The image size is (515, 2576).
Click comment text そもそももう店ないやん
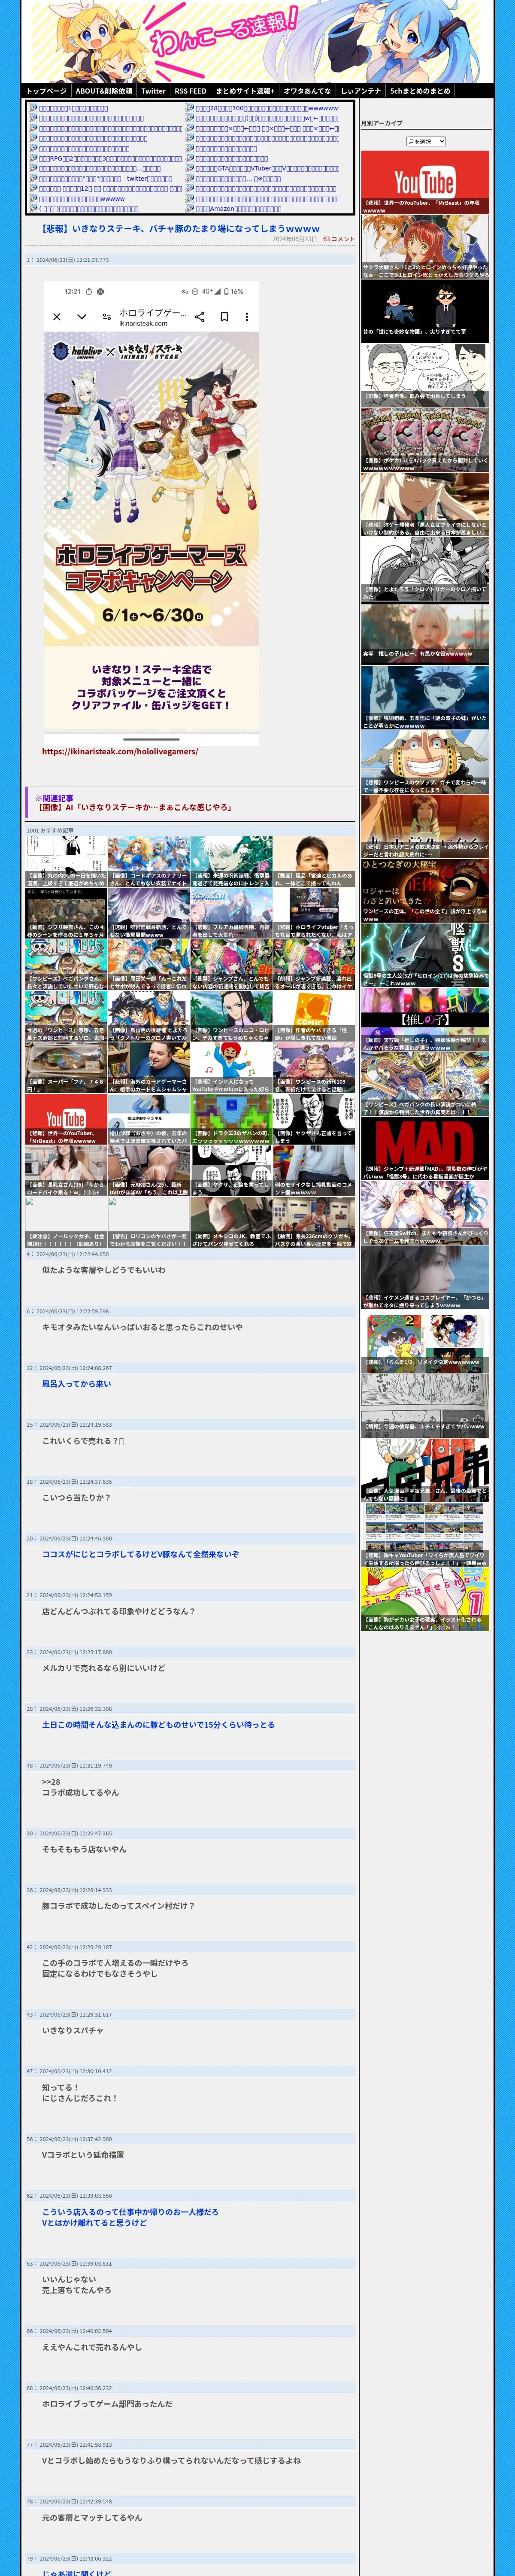[84, 1849]
